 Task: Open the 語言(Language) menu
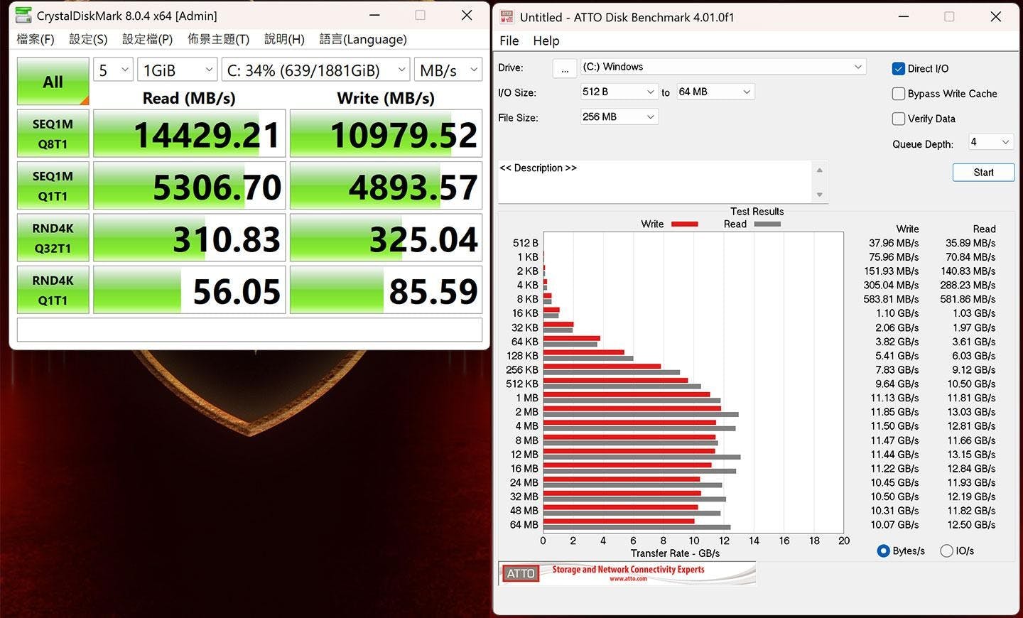point(363,39)
